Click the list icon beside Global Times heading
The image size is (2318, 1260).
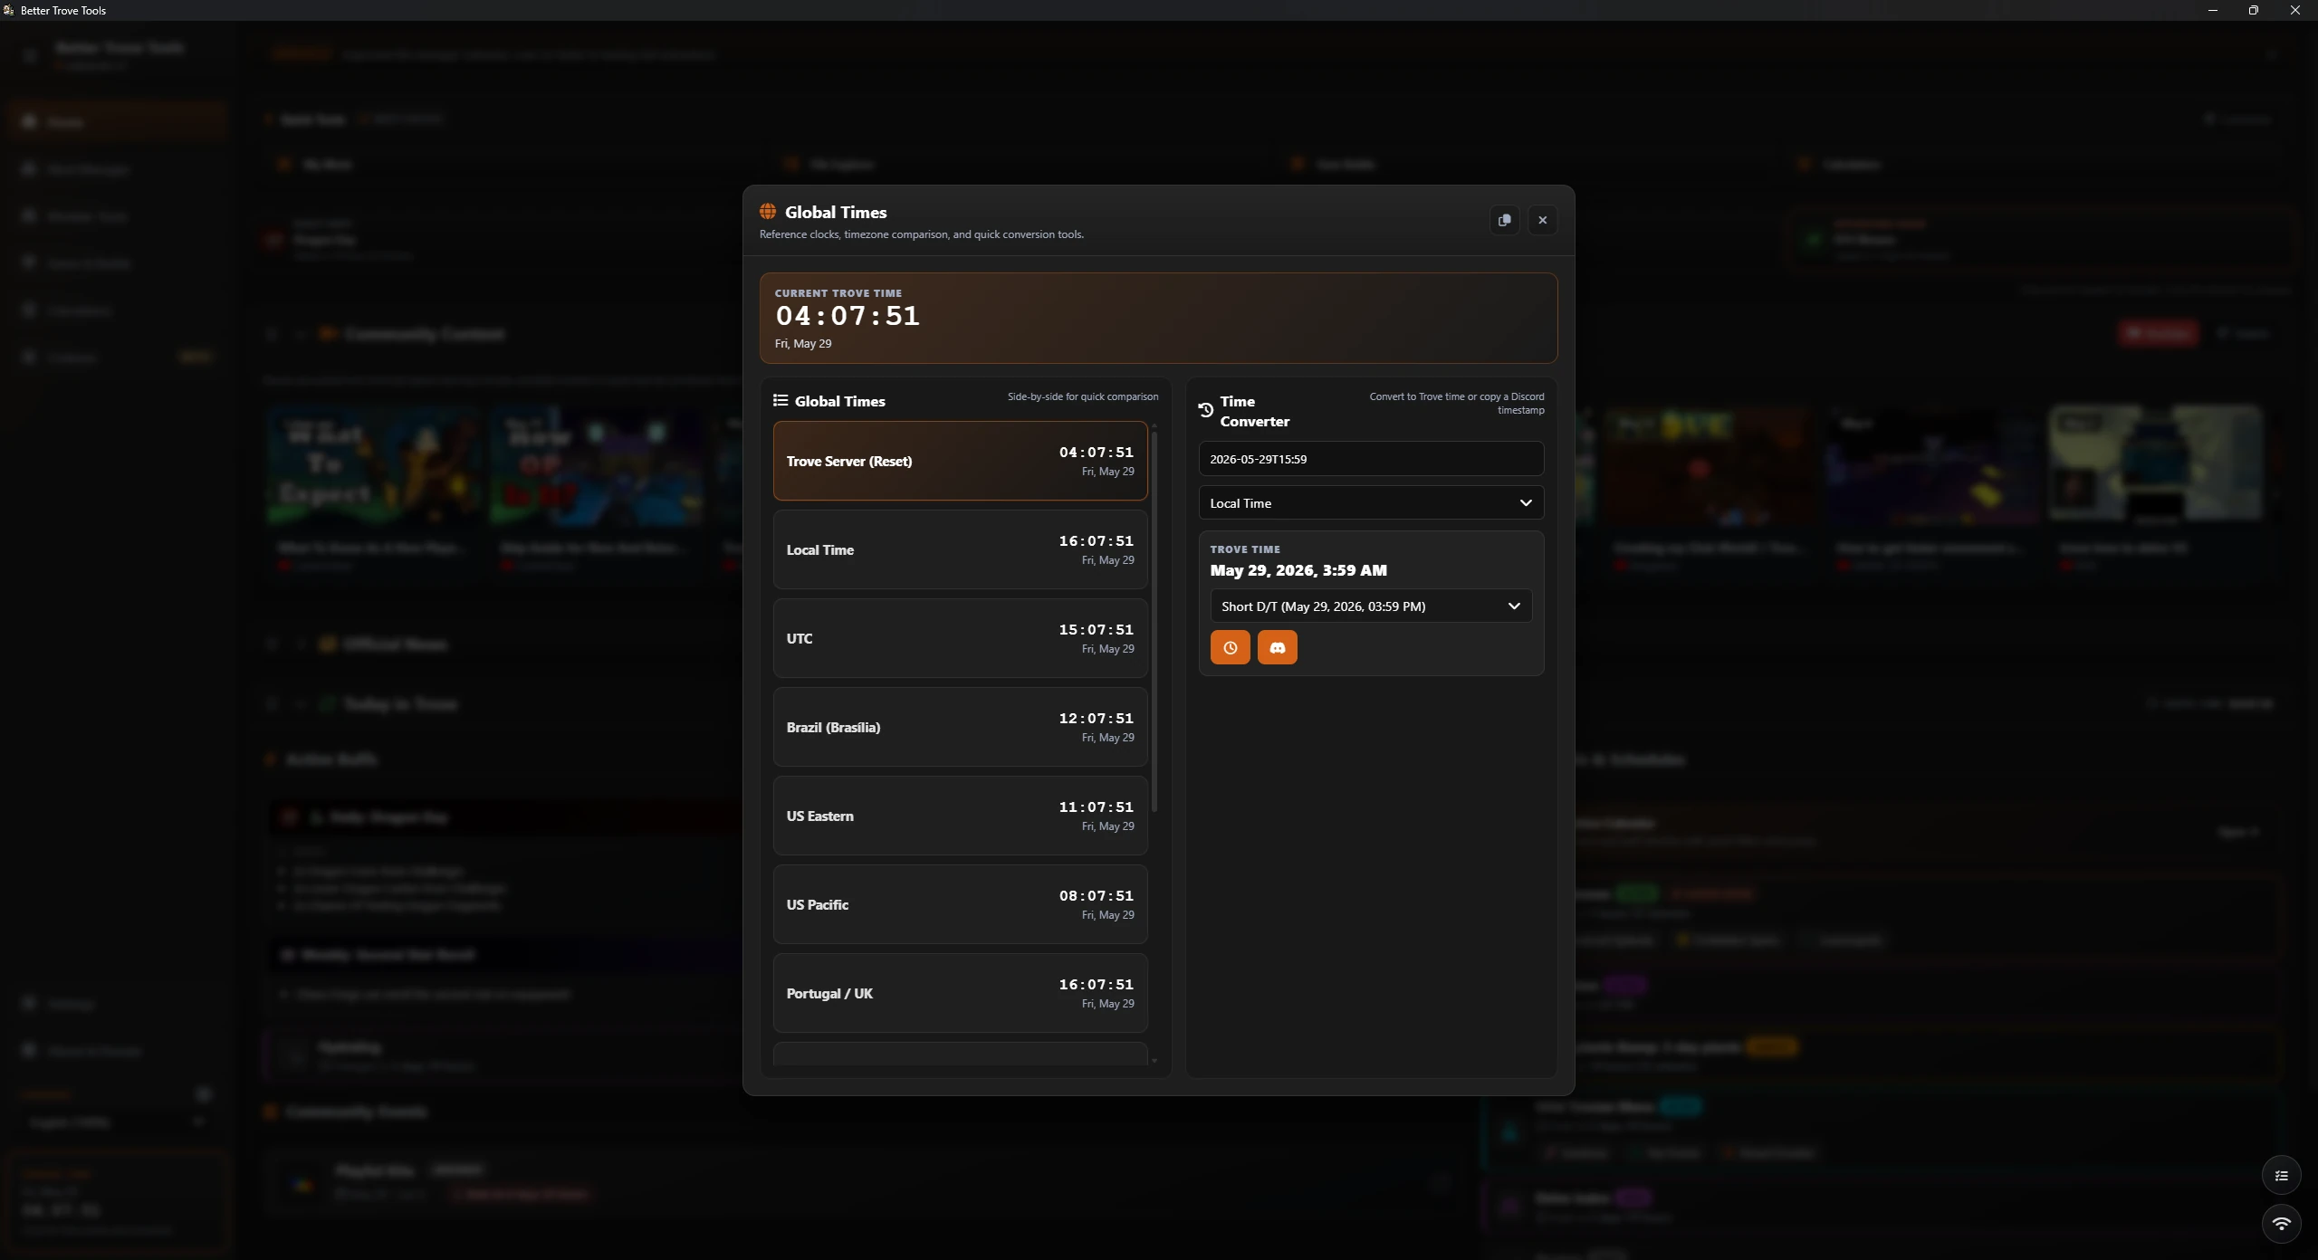coord(781,401)
